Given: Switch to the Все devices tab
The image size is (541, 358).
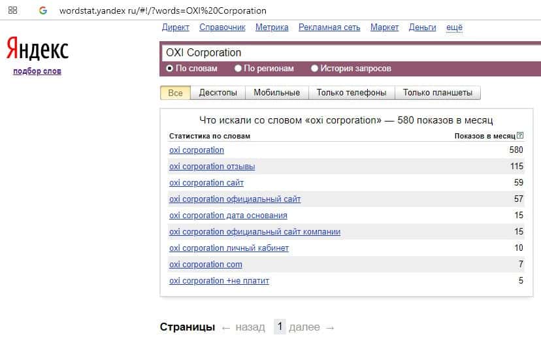Looking at the screenshot, I should (x=175, y=93).
